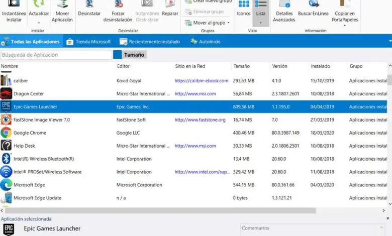Sort by the Nombre column header
Viewport: 392px width, 236px height.
point(10,66)
